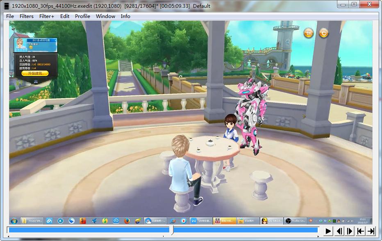Screen dimensions: 382x241
Task: Click the yellow upgrade building button
Action: click(35, 73)
